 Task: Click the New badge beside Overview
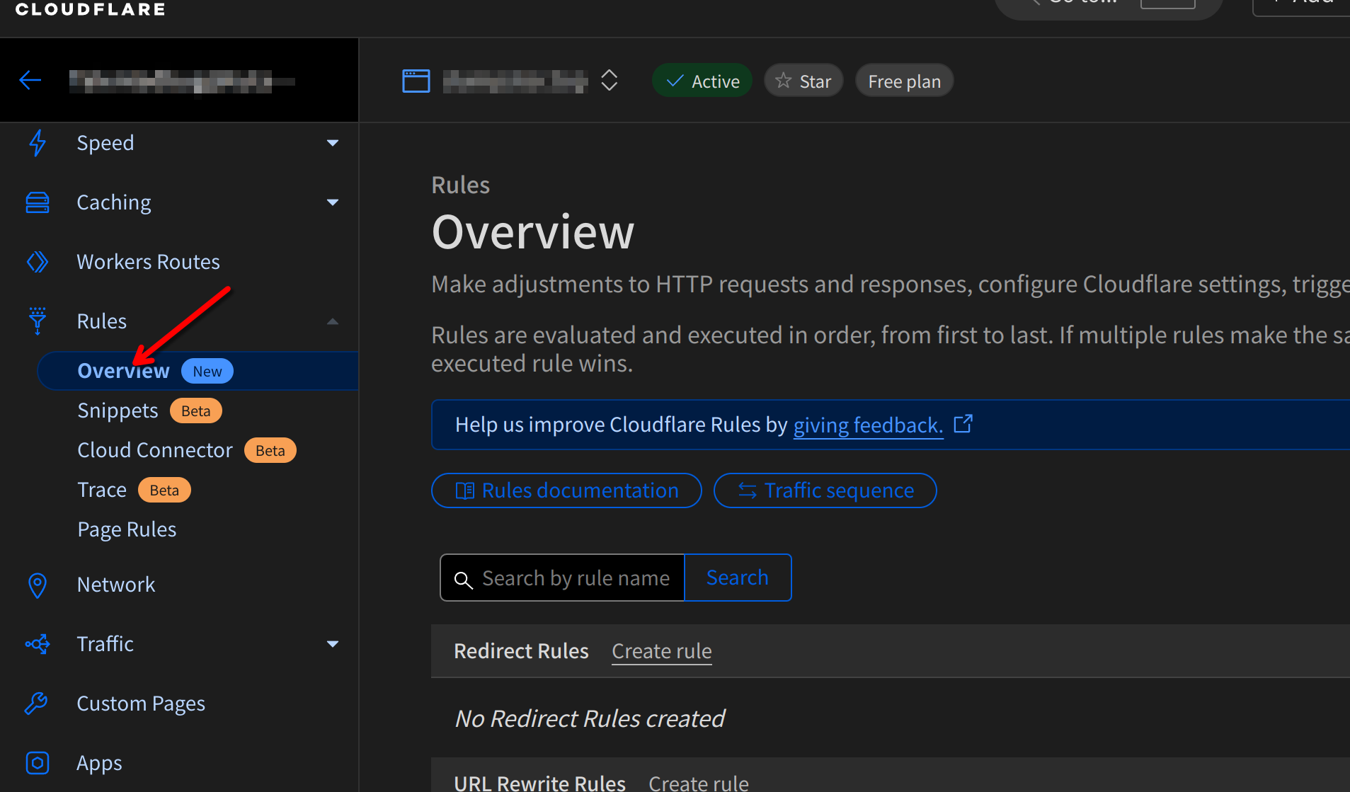[207, 371]
